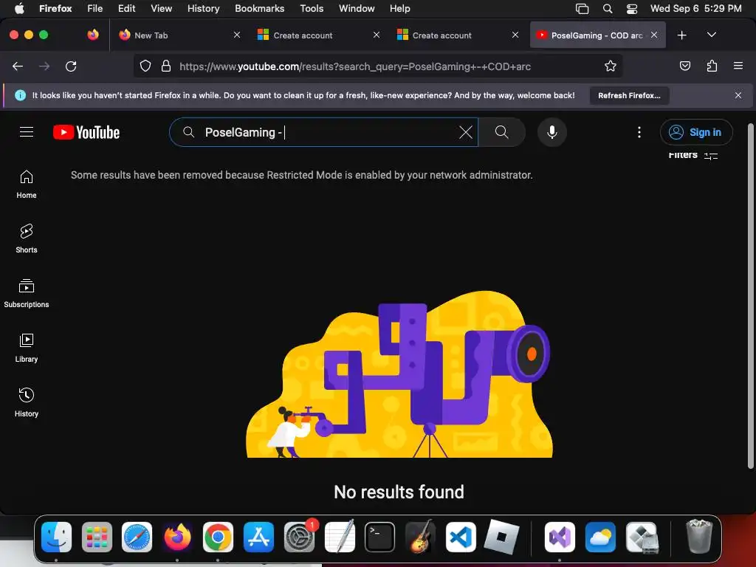Click the Firefox address bar URL
Image resolution: width=756 pixels, height=567 pixels.
click(355, 66)
